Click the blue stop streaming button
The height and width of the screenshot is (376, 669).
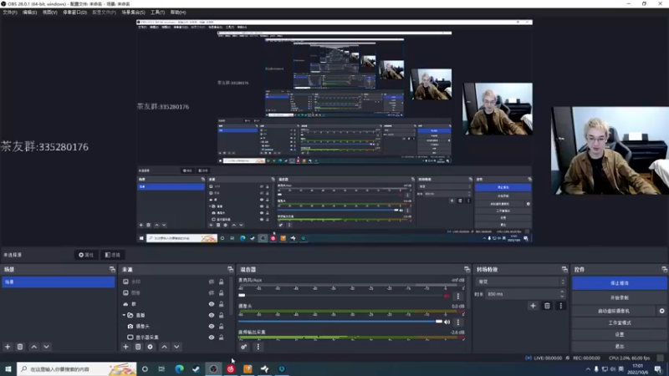(x=619, y=283)
